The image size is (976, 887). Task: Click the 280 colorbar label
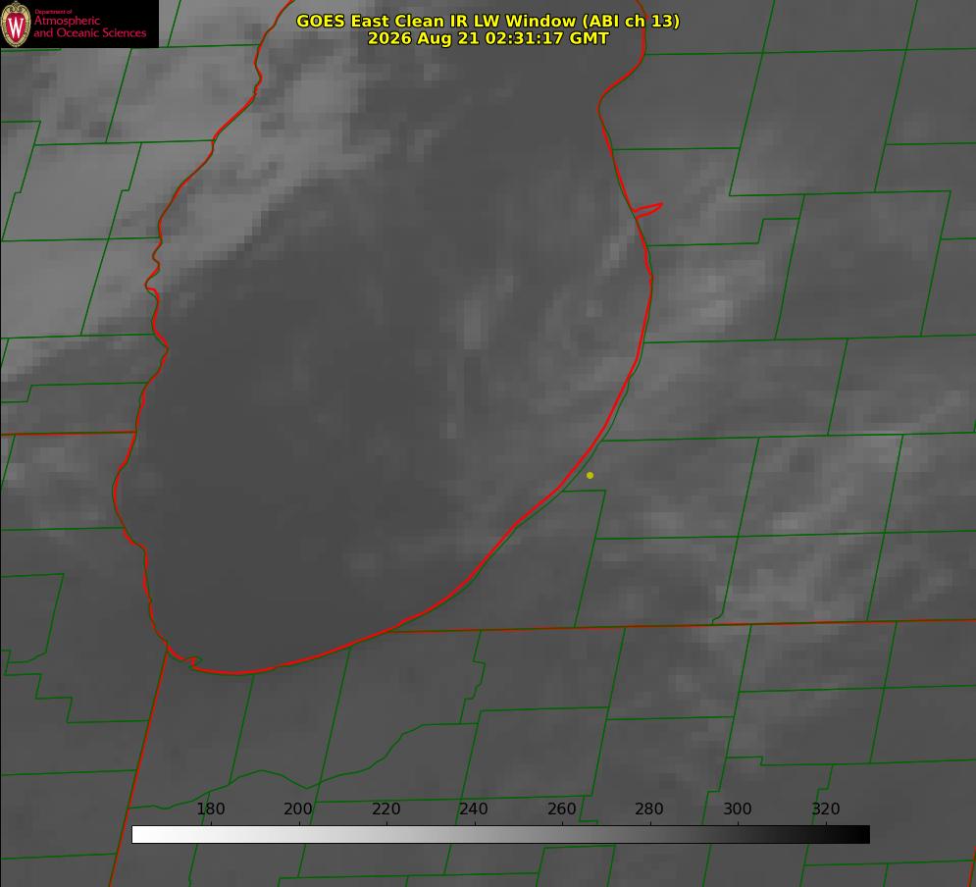click(649, 809)
